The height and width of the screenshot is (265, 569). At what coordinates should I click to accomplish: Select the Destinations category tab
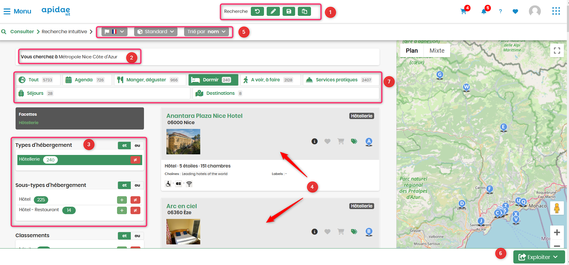tap(286, 93)
